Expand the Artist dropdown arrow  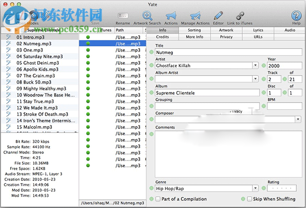coord(256,65)
